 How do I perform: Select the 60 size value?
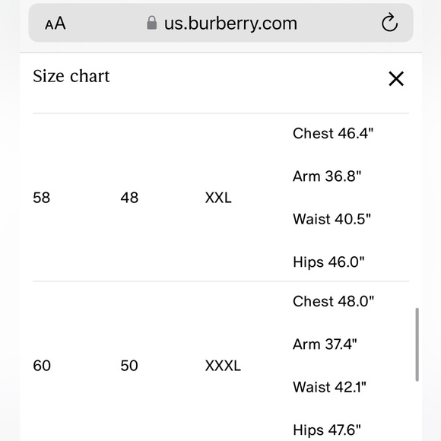point(42,366)
